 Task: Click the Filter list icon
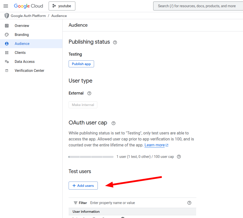pyautogui.click(x=76, y=203)
